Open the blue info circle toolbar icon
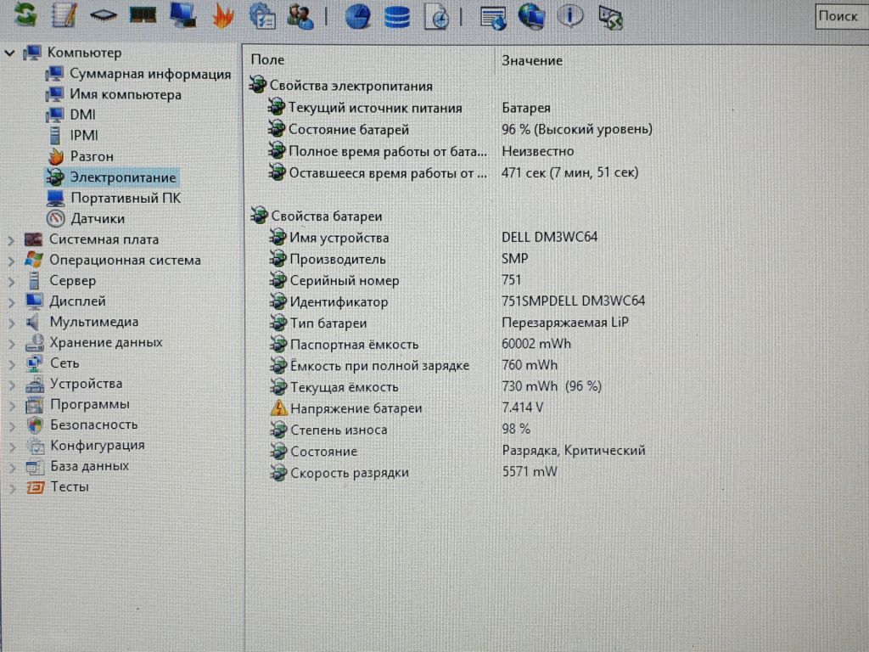Image resolution: width=869 pixels, height=652 pixels. pyautogui.click(x=570, y=15)
